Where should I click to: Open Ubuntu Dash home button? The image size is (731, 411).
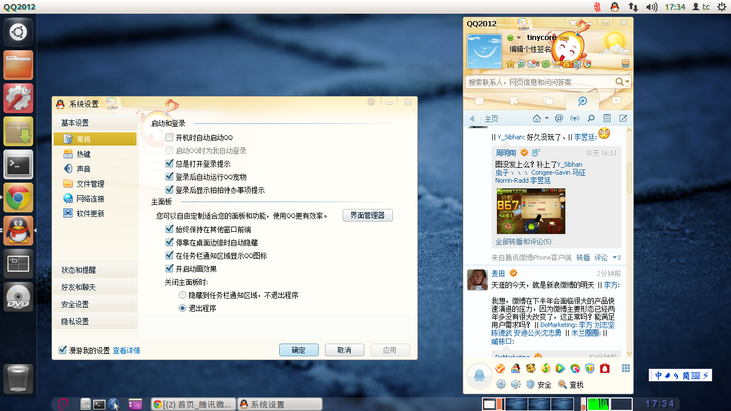18,31
